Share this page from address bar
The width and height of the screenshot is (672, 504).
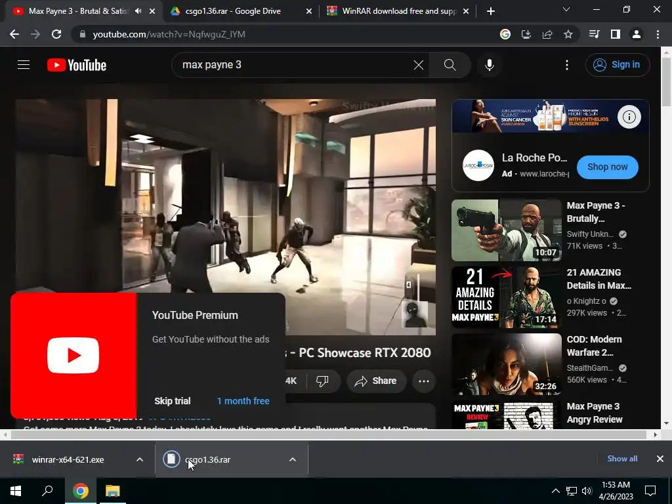point(547,34)
